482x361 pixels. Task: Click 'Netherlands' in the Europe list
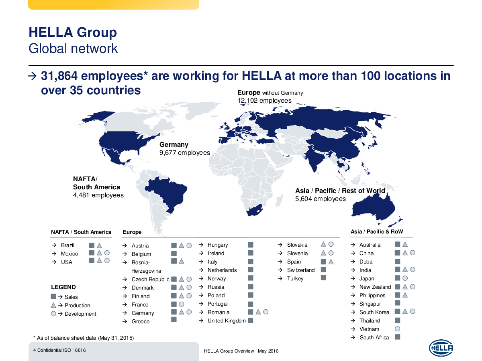point(222,270)
